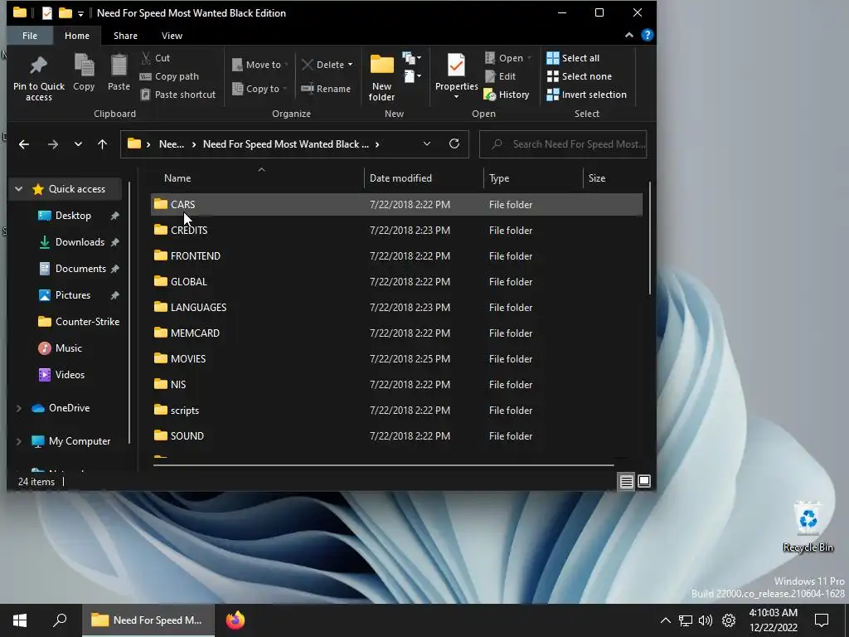This screenshot has height=637, width=849.
Task: Select the MOVIES folder
Action: (x=397, y=358)
